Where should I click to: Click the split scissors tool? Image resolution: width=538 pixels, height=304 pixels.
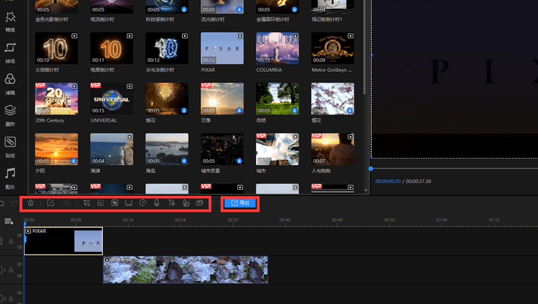pyautogui.click(x=66, y=203)
